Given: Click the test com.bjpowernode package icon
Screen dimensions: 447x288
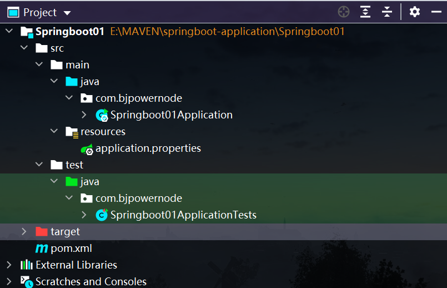Looking at the screenshot, I should click(x=87, y=198).
